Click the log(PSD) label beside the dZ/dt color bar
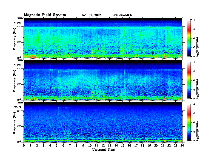This screenshot has height=167, width=217. [198, 131]
